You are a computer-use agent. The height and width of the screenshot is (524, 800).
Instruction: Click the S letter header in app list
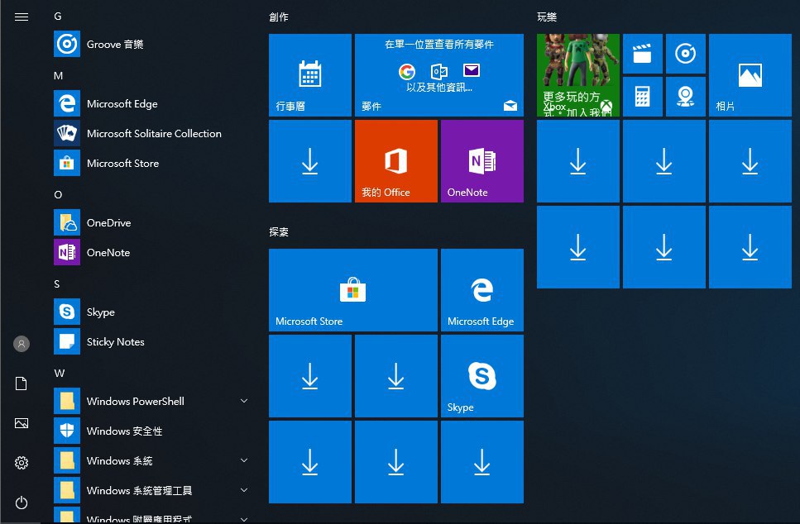(x=57, y=284)
